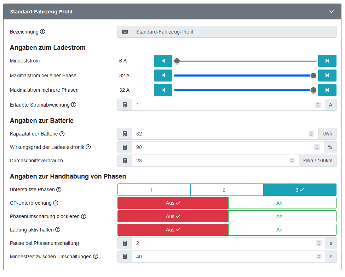The image size is (345, 277).
Task: Show help for Wirkungsgrad der Ladeelektronik
Action: point(88,147)
